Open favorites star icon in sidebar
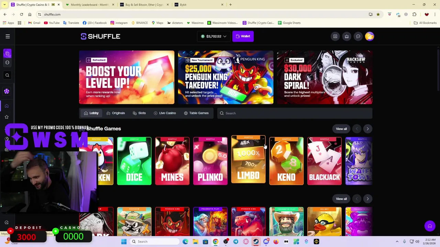The image size is (440, 247). coord(7,117)
